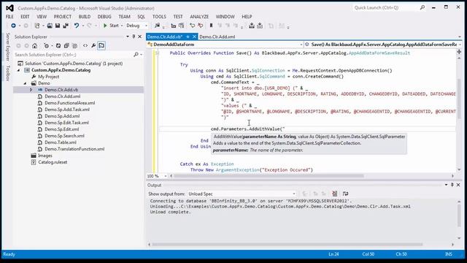467x263 pixels.
Task: Select Demo.Table.xml file
Action: [x=61, y=142]
